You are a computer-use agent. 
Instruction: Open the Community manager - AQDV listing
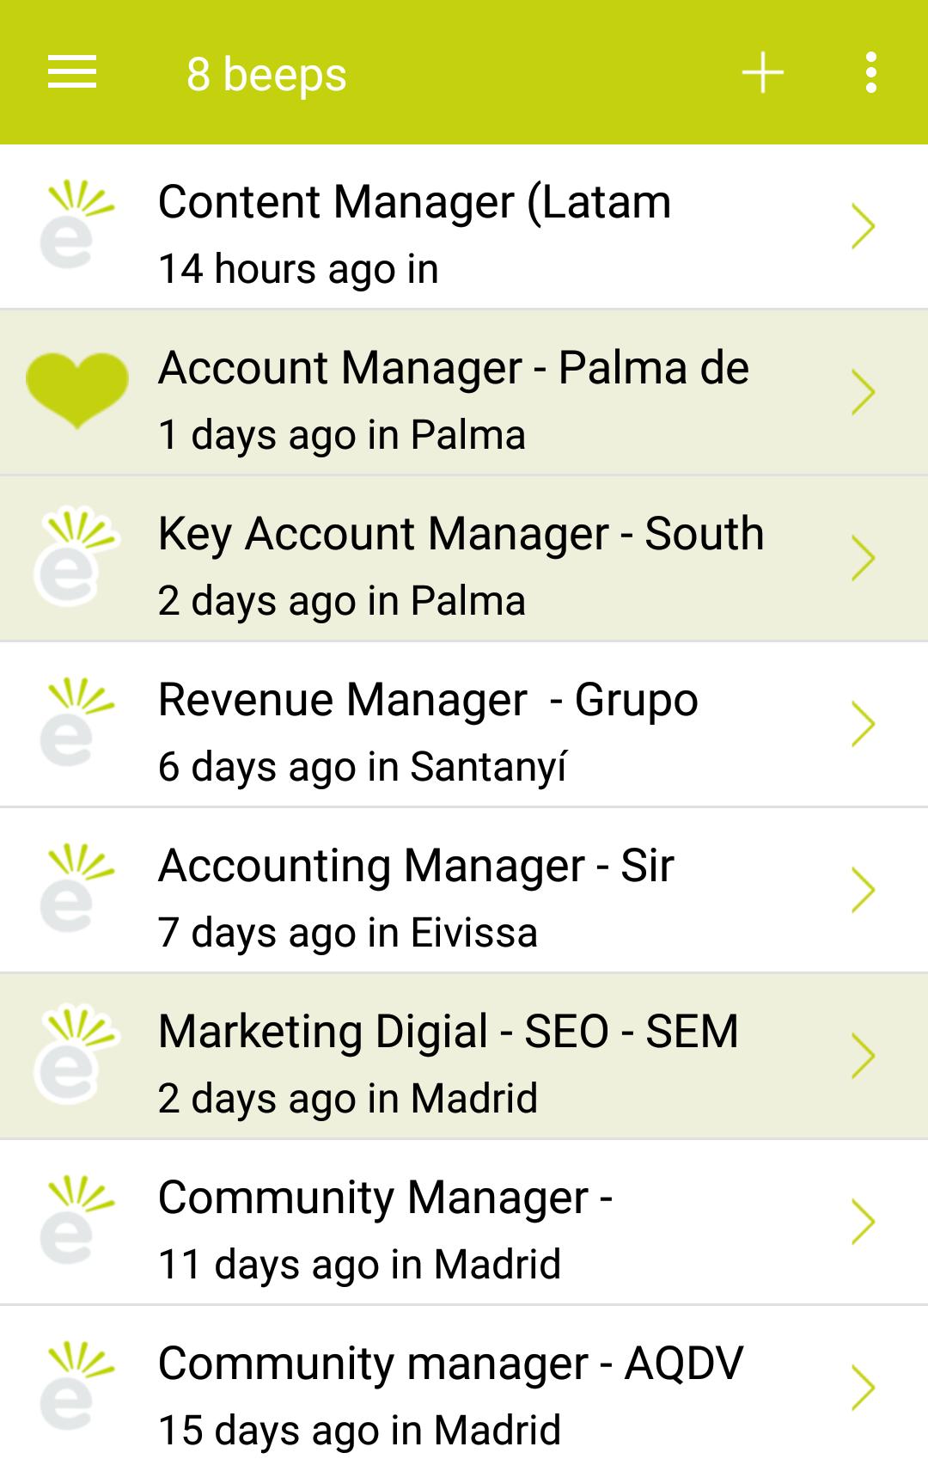click(x=450, y=1364)
